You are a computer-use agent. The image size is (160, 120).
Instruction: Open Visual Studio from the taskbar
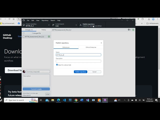(87, 100)
